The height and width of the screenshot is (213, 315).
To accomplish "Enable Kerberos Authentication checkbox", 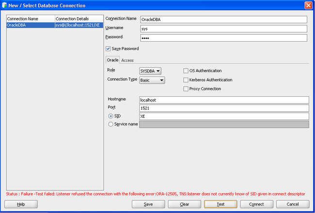I will coord(186,80).
